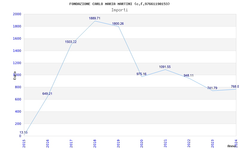This screenshot has width=239, height=149.
Task: Click the 400 y-axis tick label
Action: point(18,111)
